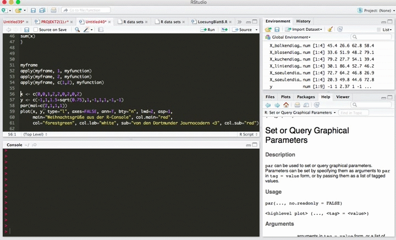396x240 pixels.
Task: Switch to the History tab
Action: point(303,21)
